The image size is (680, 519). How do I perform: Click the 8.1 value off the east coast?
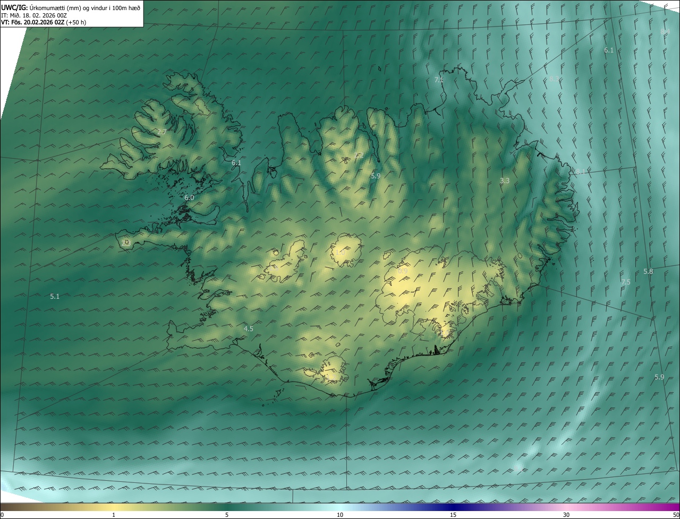580,171
